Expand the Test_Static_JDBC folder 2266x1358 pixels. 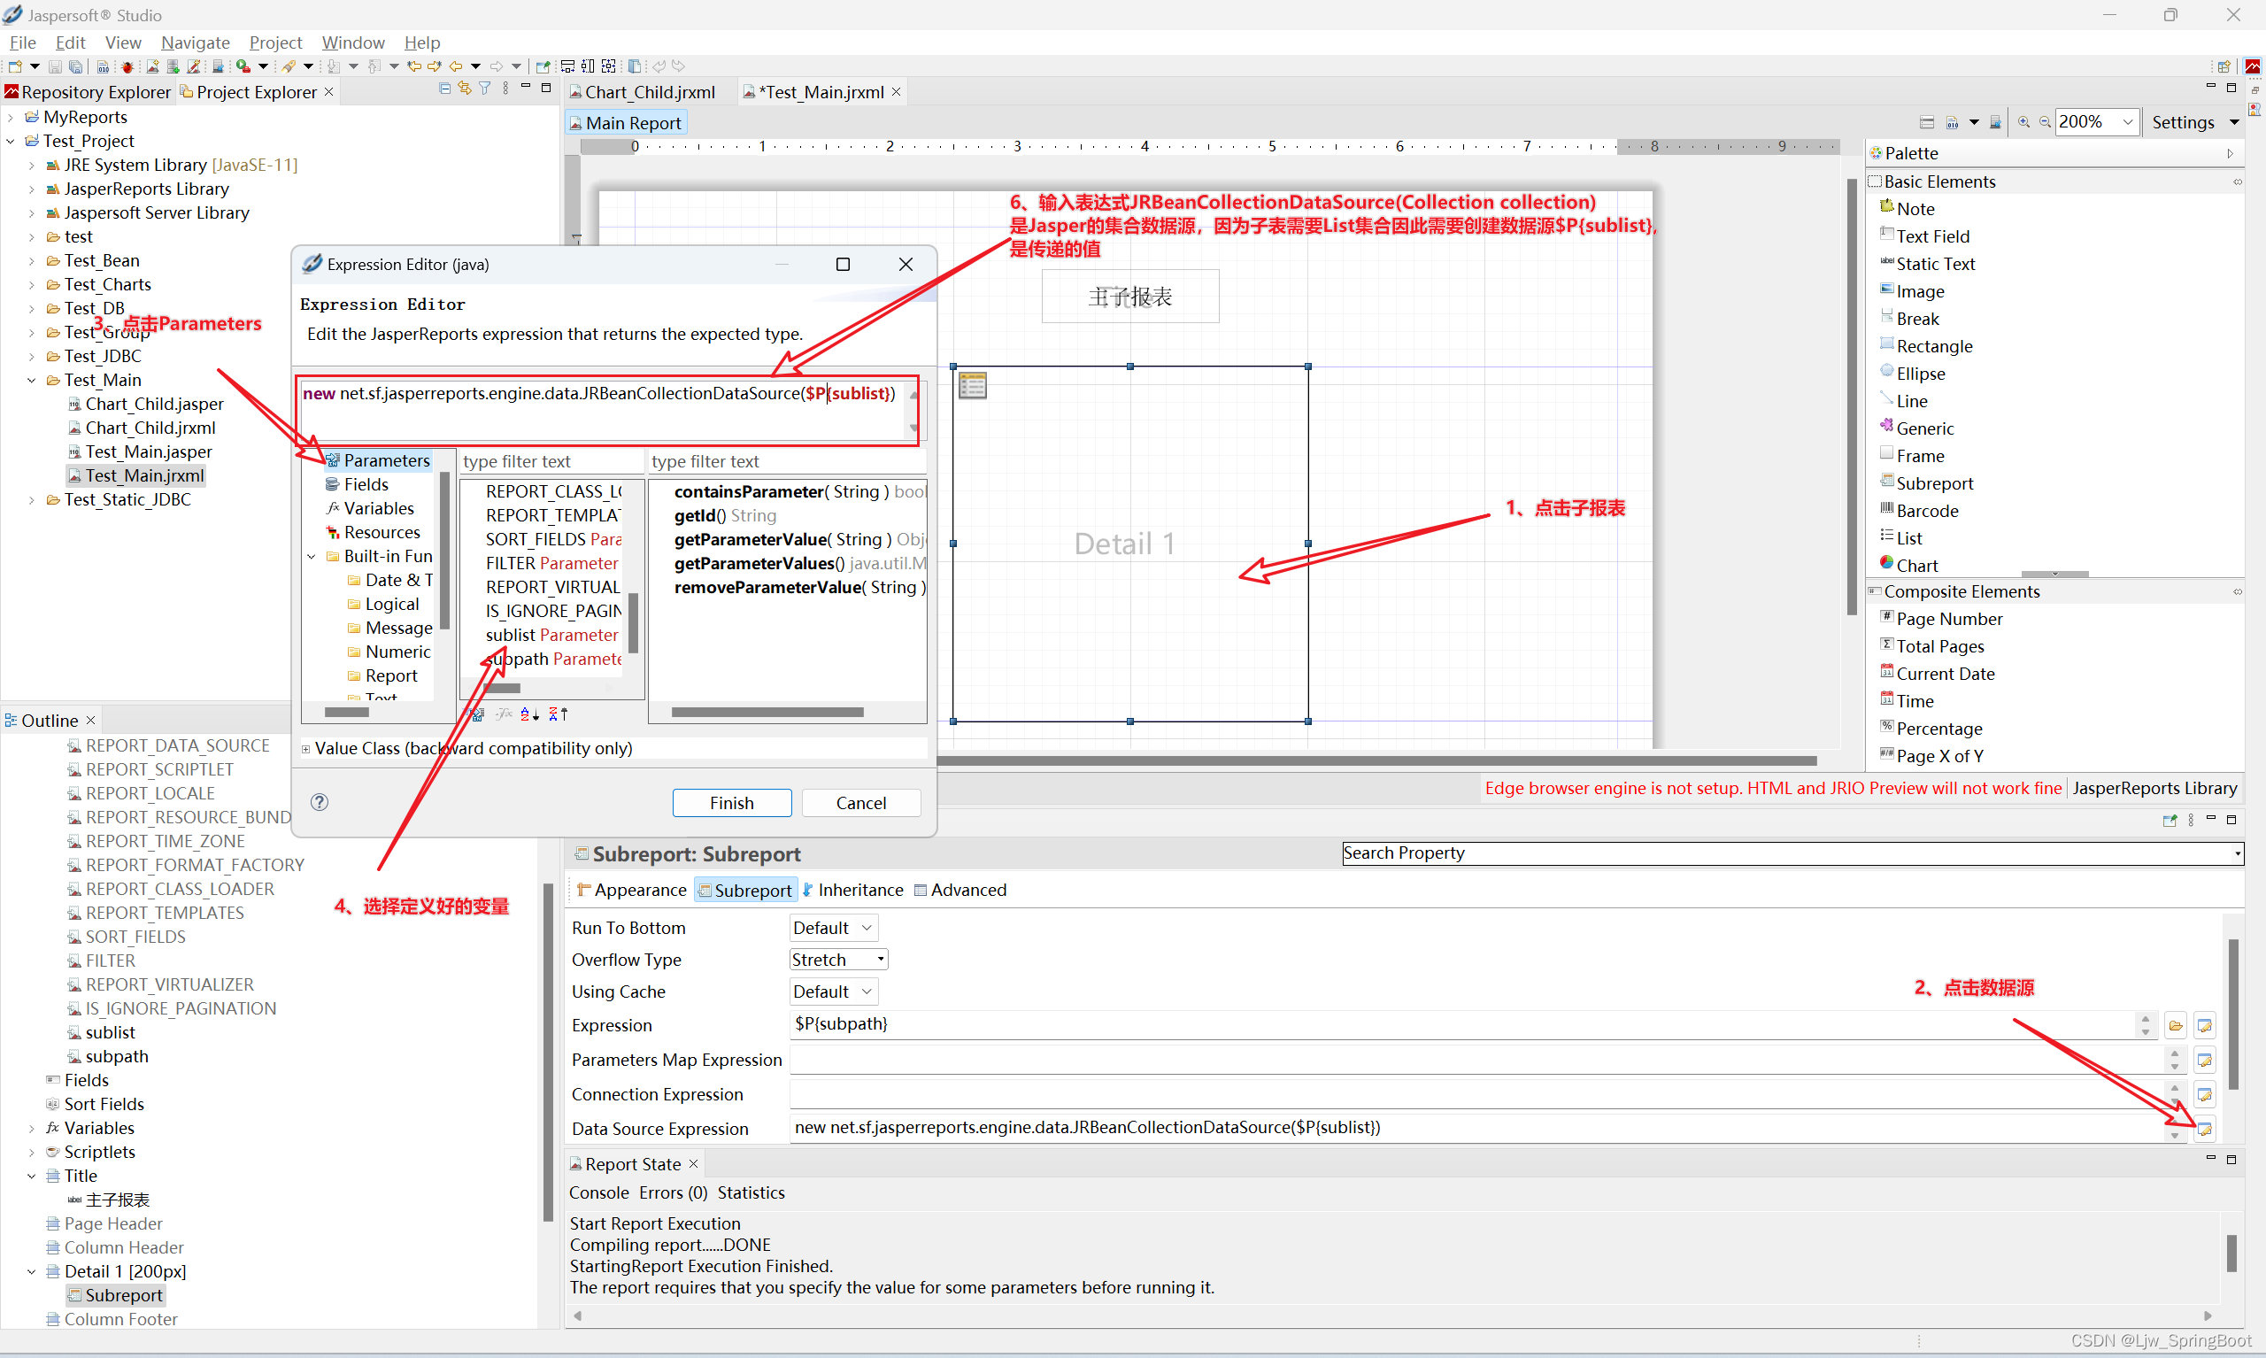tap(32, 499)
